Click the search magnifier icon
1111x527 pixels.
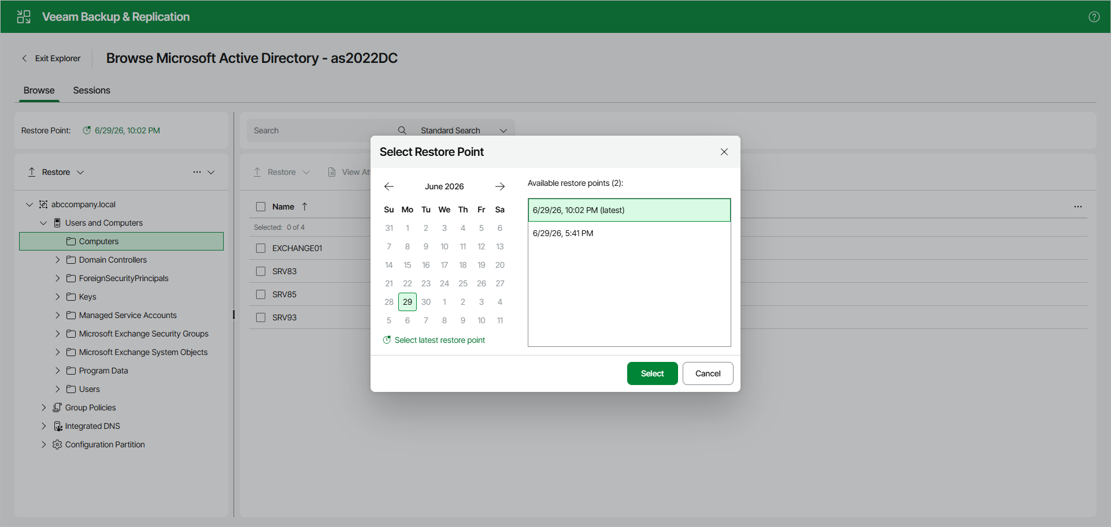click(x=402, y=130)
